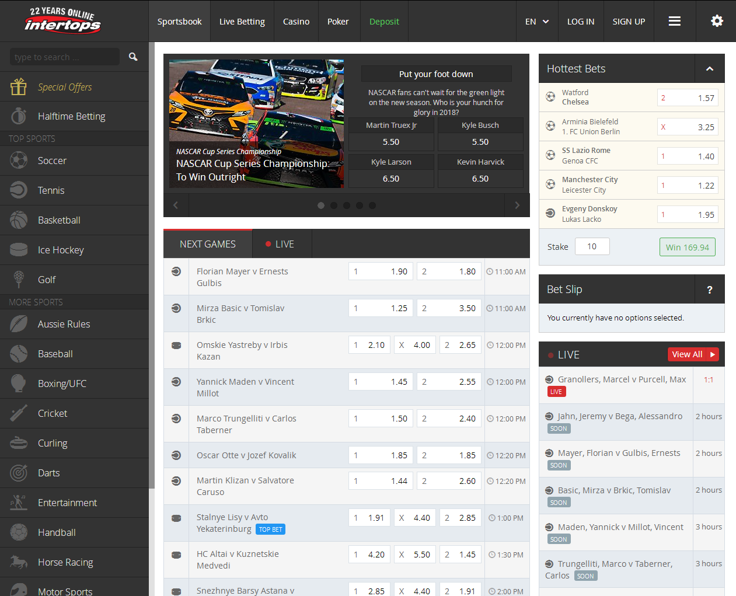
Task: Open the Handball icon in sidebar
Action: [x=19, y=532]
